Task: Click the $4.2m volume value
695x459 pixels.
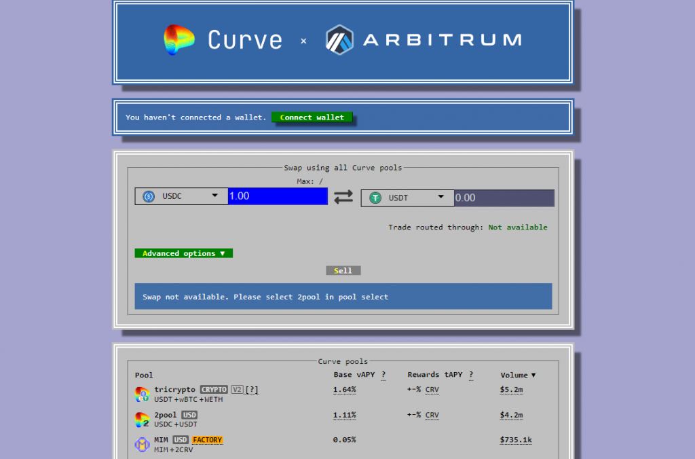Action: (x=512, y=415)
